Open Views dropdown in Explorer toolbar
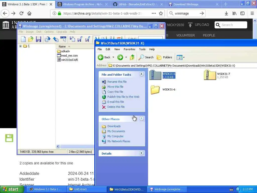The height and width of the screenshot is (193, 257). [x=180, y=58]
